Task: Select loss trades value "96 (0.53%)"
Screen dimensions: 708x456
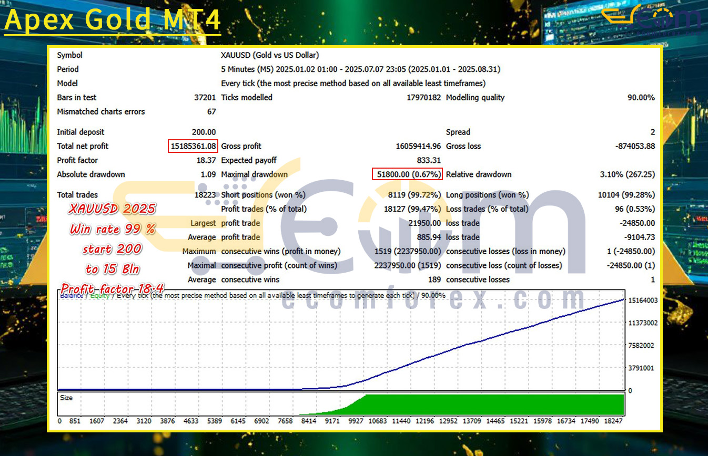Action: pyautogui.click(x=634, y=210)
